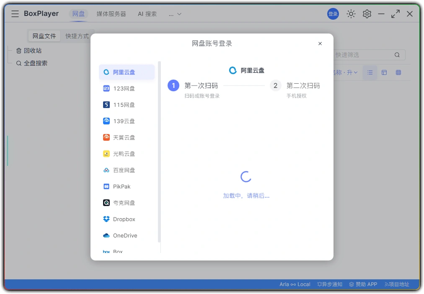Click step 1 第一次扫码
Screen dimensions: 424x294
pos(193,89)
